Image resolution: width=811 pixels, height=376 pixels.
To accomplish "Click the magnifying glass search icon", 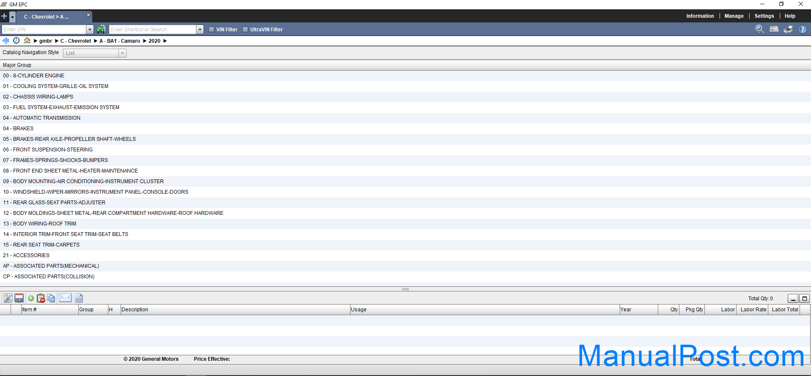I will click(760, 29).
